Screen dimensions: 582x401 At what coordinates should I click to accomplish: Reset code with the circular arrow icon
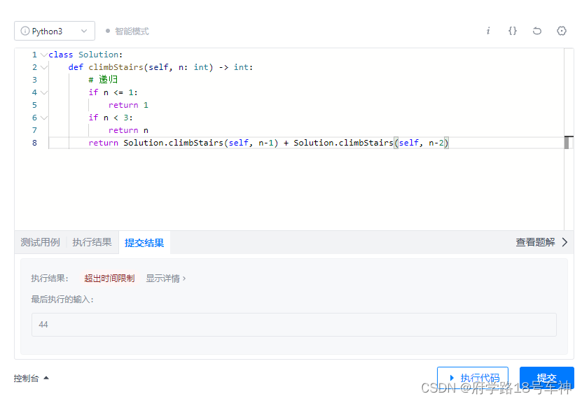(536, 31)
